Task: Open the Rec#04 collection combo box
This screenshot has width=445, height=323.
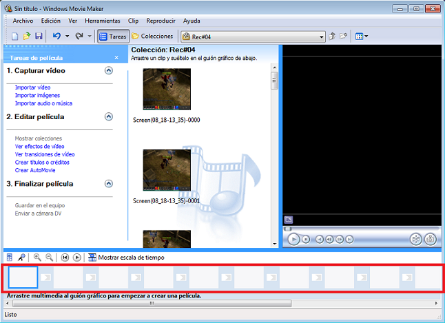Action: [x=253, y=37]
